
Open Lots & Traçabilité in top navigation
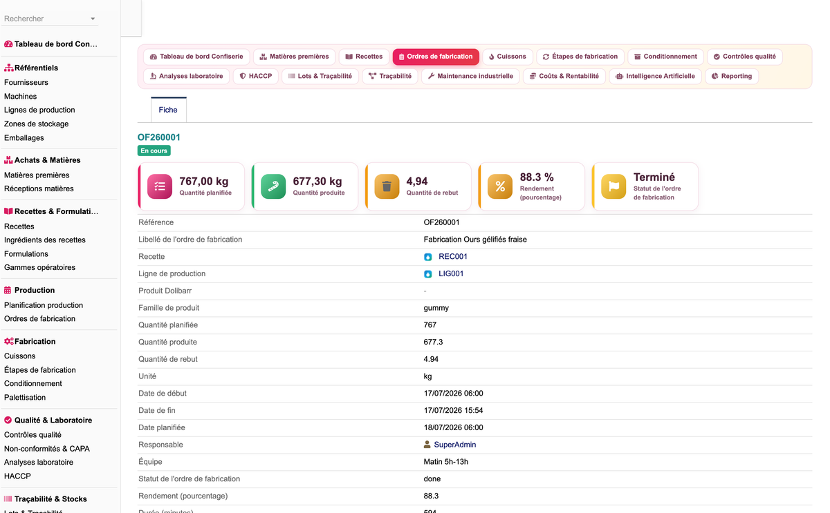click(320, 76)
